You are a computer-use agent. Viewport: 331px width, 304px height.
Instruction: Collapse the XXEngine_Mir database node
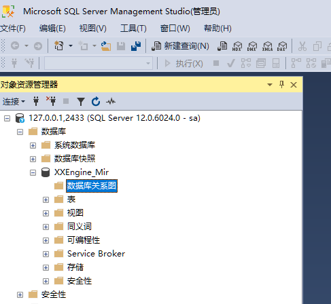click(33, 173)
